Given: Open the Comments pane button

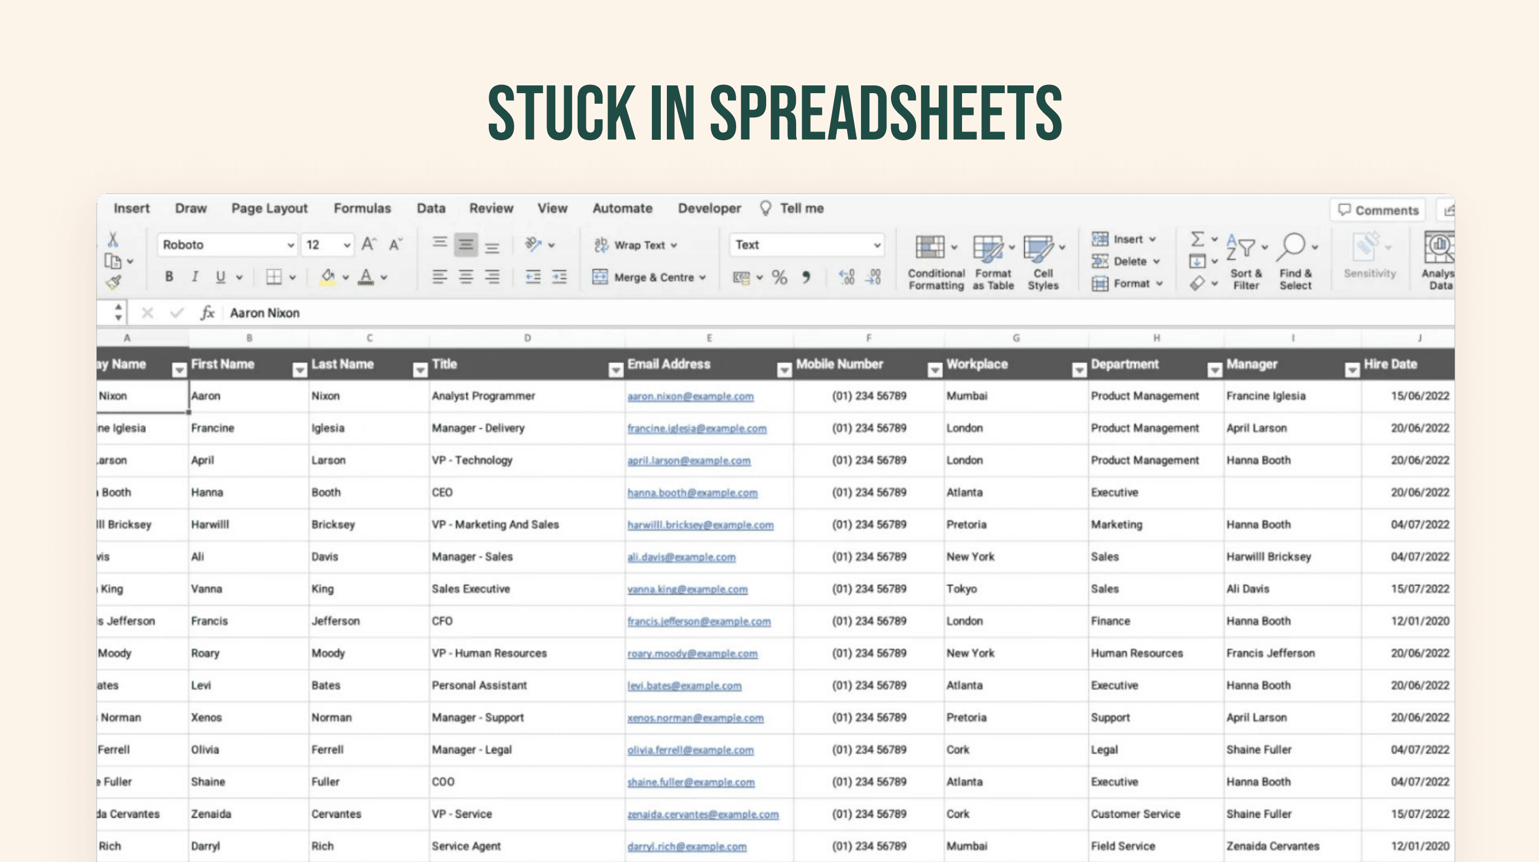Looking at the screenshot, I should tap(1378, 210).
